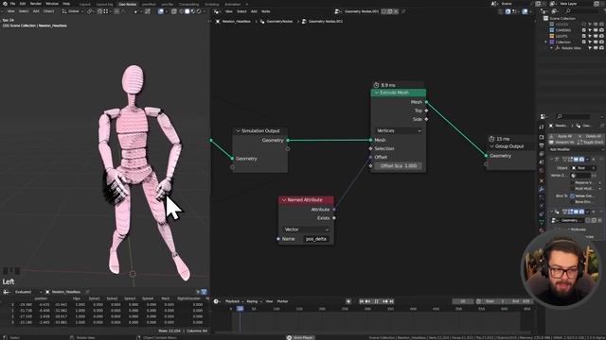Click the timeline playhead at frame 20
The width and height of the screenshot is (606, 340).
point(240,309)
